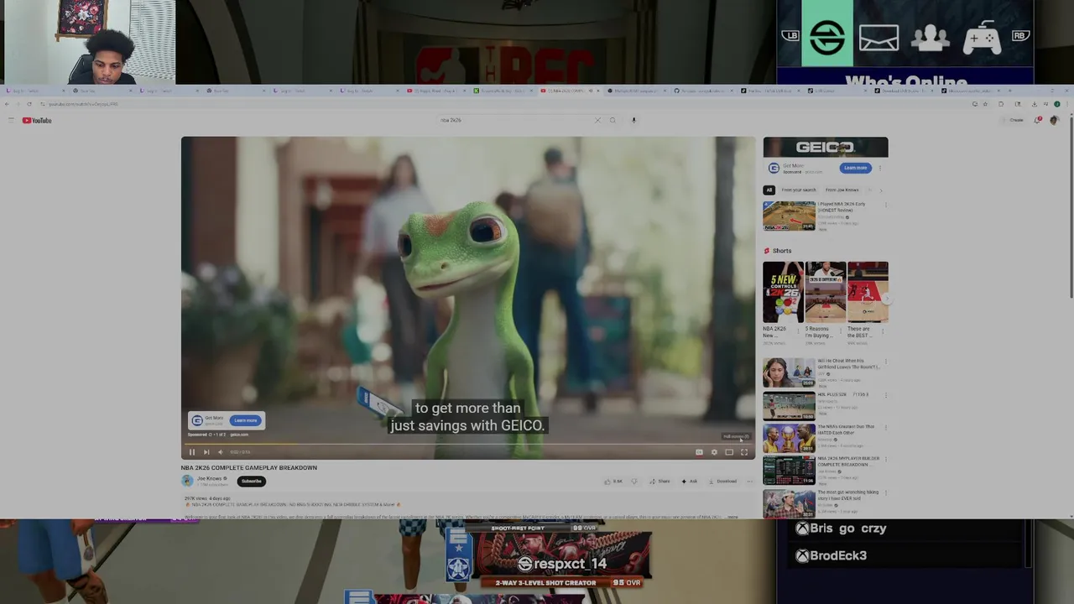1074x604 pixels.
Task: Select player Bris go crzy in list
Action: (840, 528)
